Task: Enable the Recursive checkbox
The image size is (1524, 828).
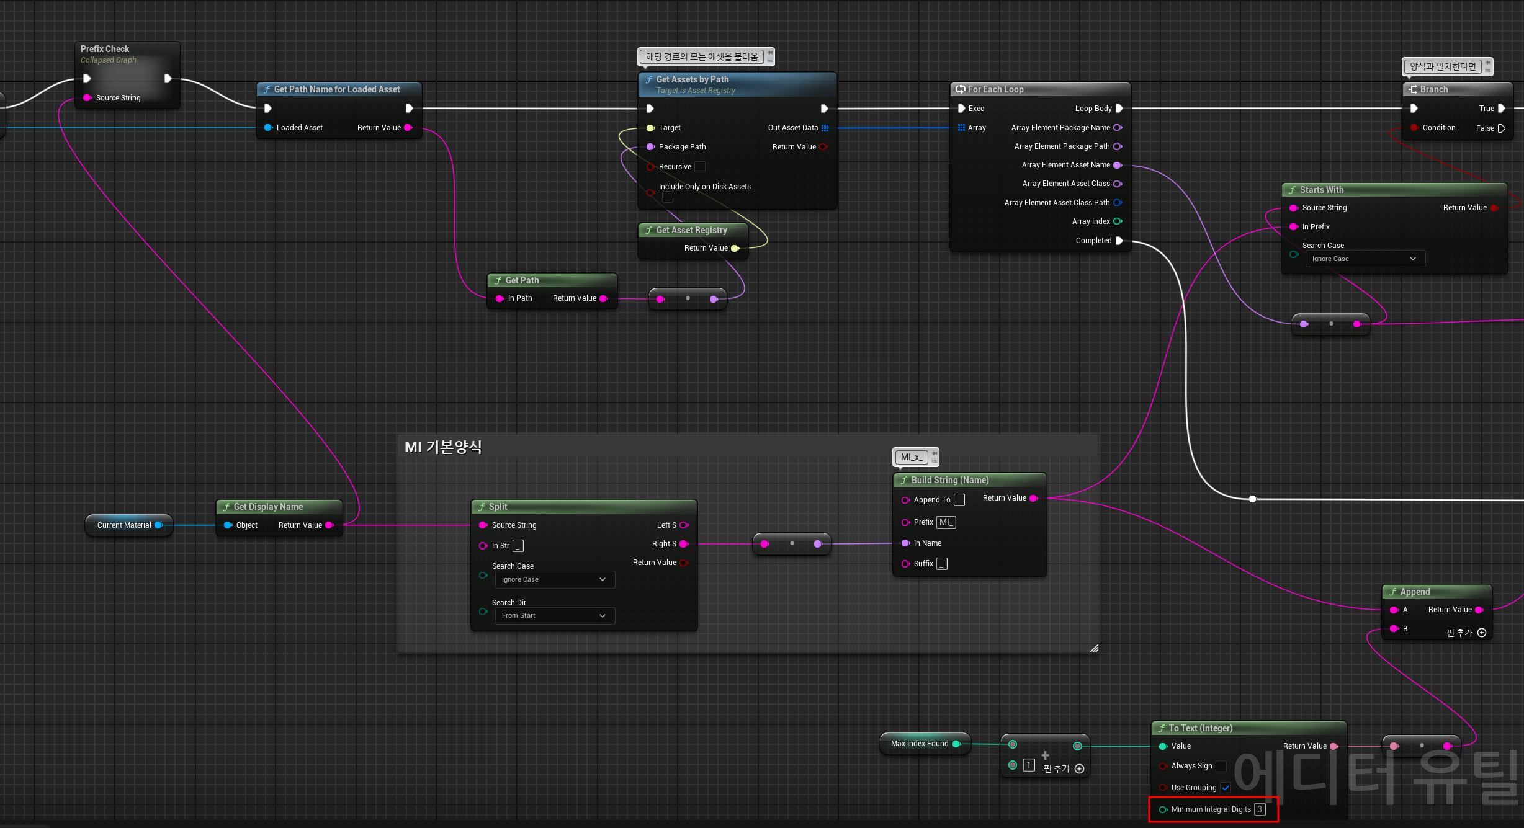Action: pos(700,167)
